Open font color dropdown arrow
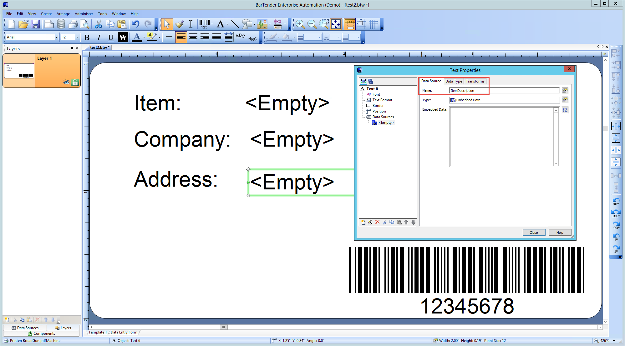Viewport: 625px width, 346px height. (144, 38)
